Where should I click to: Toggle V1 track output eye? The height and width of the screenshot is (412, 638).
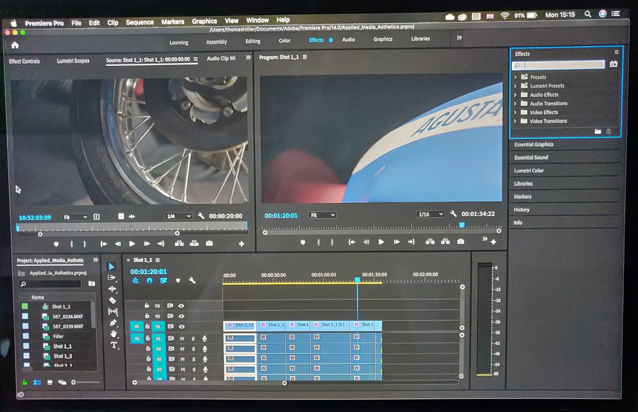(x=181, y=327)
